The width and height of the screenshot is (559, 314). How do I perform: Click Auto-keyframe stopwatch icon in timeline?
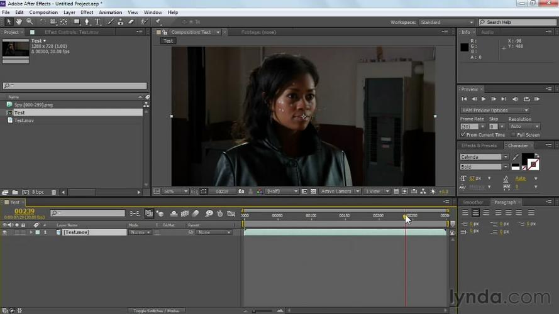(220, 214)
